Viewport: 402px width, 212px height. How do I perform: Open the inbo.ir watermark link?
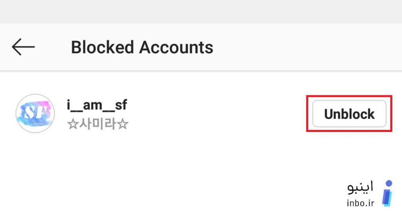tap(360, 203)
